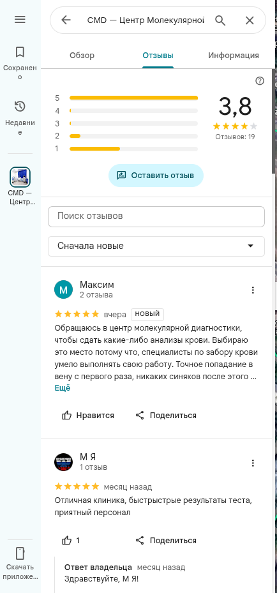The image size is (277, 593).
Task: Share М Я's review via Поделиться
Action: point(165,541)
